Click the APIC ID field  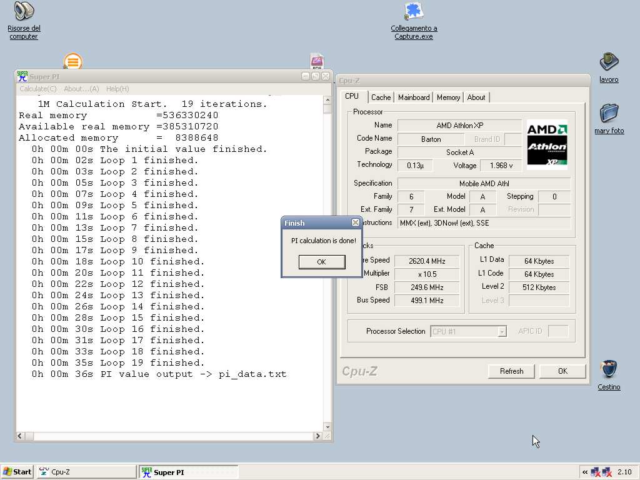pos(558,331)
